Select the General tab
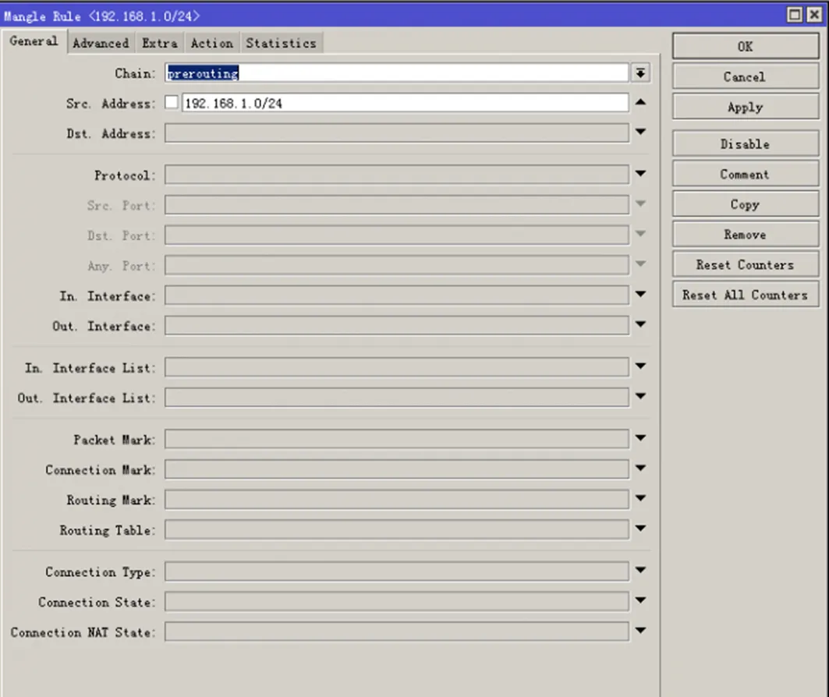This screenshot has width=829, height=697. pyautogui.click(x=34, y=41)
